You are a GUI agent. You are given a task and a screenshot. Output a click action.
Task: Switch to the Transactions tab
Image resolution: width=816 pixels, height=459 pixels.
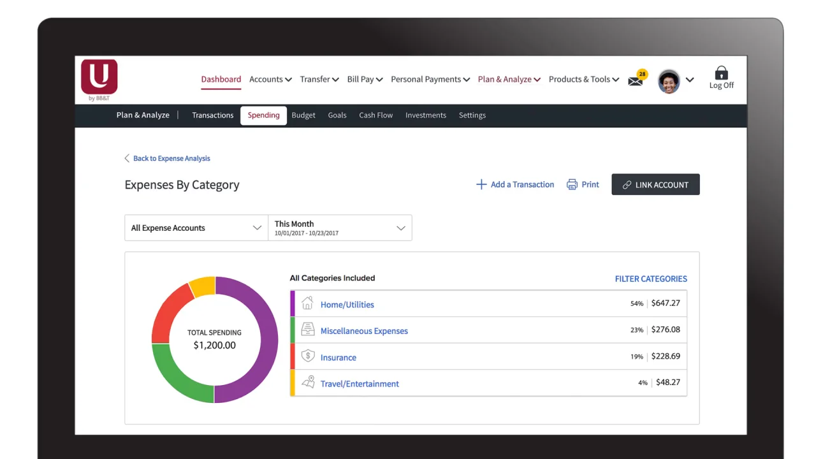pos(213,115)
